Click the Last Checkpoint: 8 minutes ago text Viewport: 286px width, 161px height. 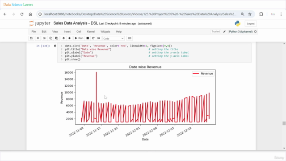click(118, 24)
